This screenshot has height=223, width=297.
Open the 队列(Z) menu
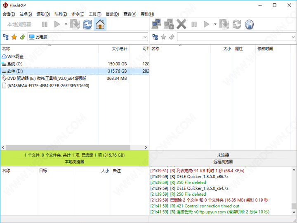point(61,14)
